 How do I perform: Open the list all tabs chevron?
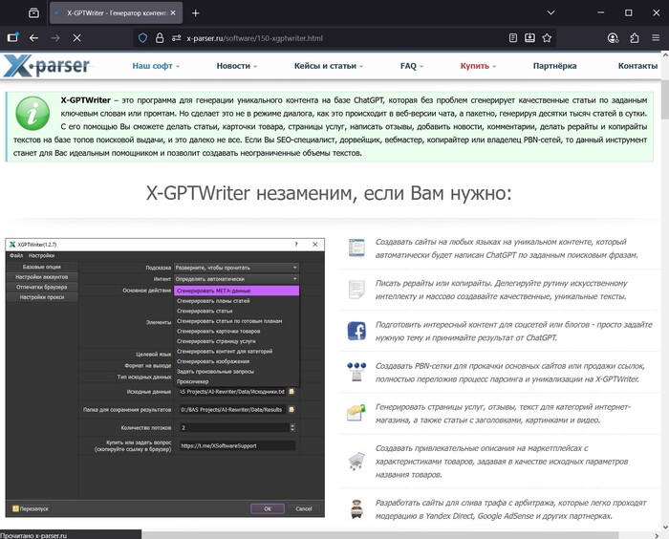coord(550,12)
